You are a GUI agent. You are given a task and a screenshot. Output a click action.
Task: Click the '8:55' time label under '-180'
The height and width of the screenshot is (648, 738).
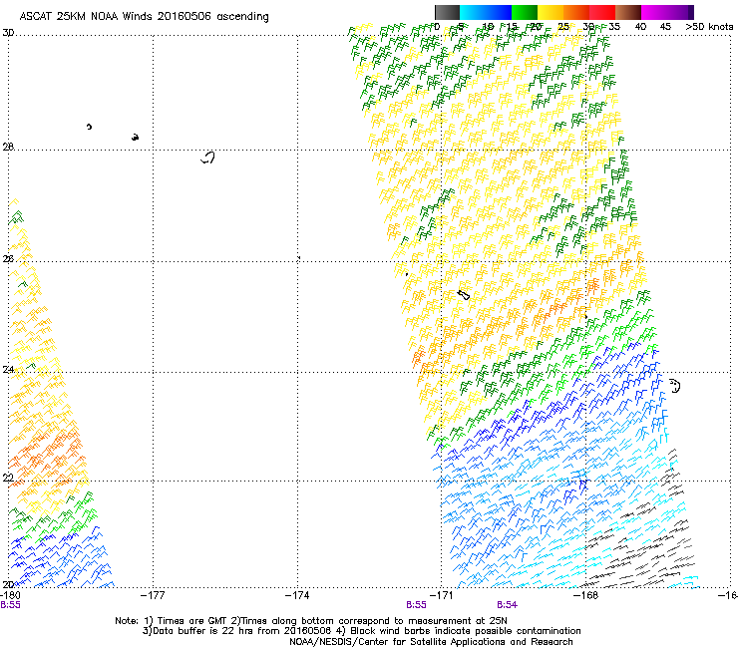10,605
